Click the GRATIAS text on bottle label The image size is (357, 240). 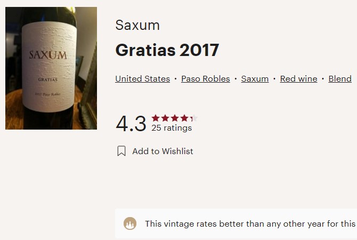click(x=48, y=79)
